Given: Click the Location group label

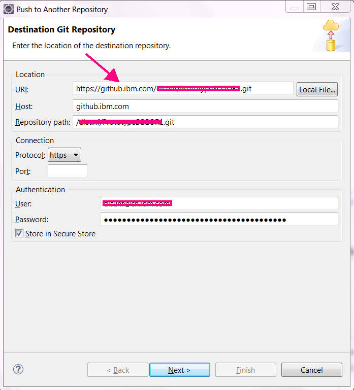Looking at the screenshot, I should (30, 75).
